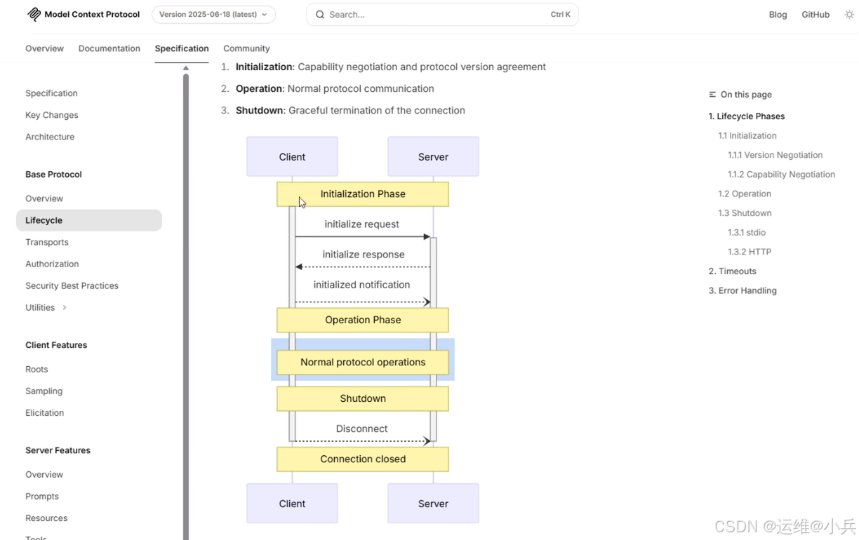Viewport: 859px width, 540px height.
Task: Click the sidebar vertical scrollbar
Action: pos(186,306)
